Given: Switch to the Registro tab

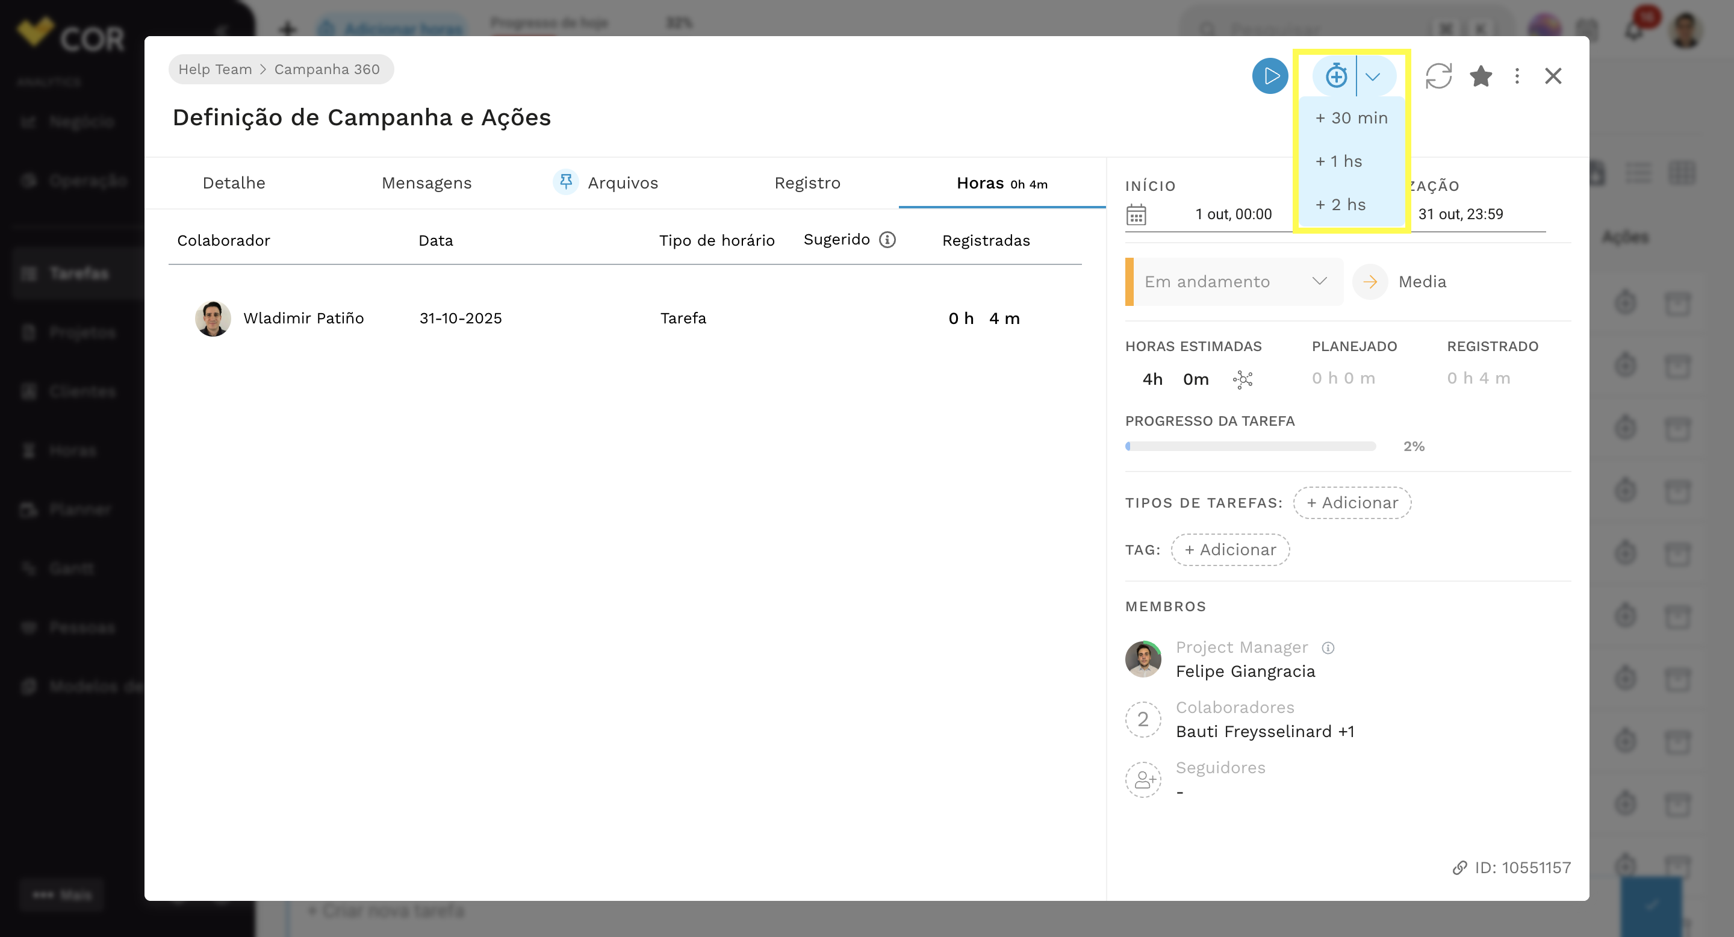Looking at the screenshot, I should 807,183.
